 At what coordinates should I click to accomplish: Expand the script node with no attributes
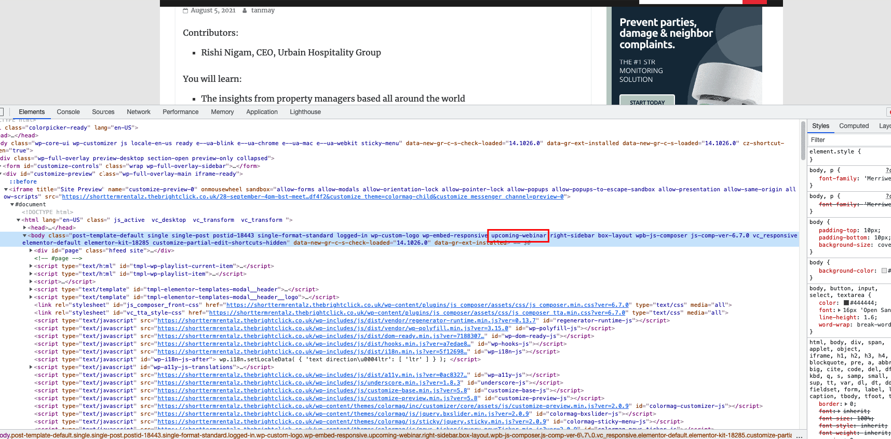[31, 282]
